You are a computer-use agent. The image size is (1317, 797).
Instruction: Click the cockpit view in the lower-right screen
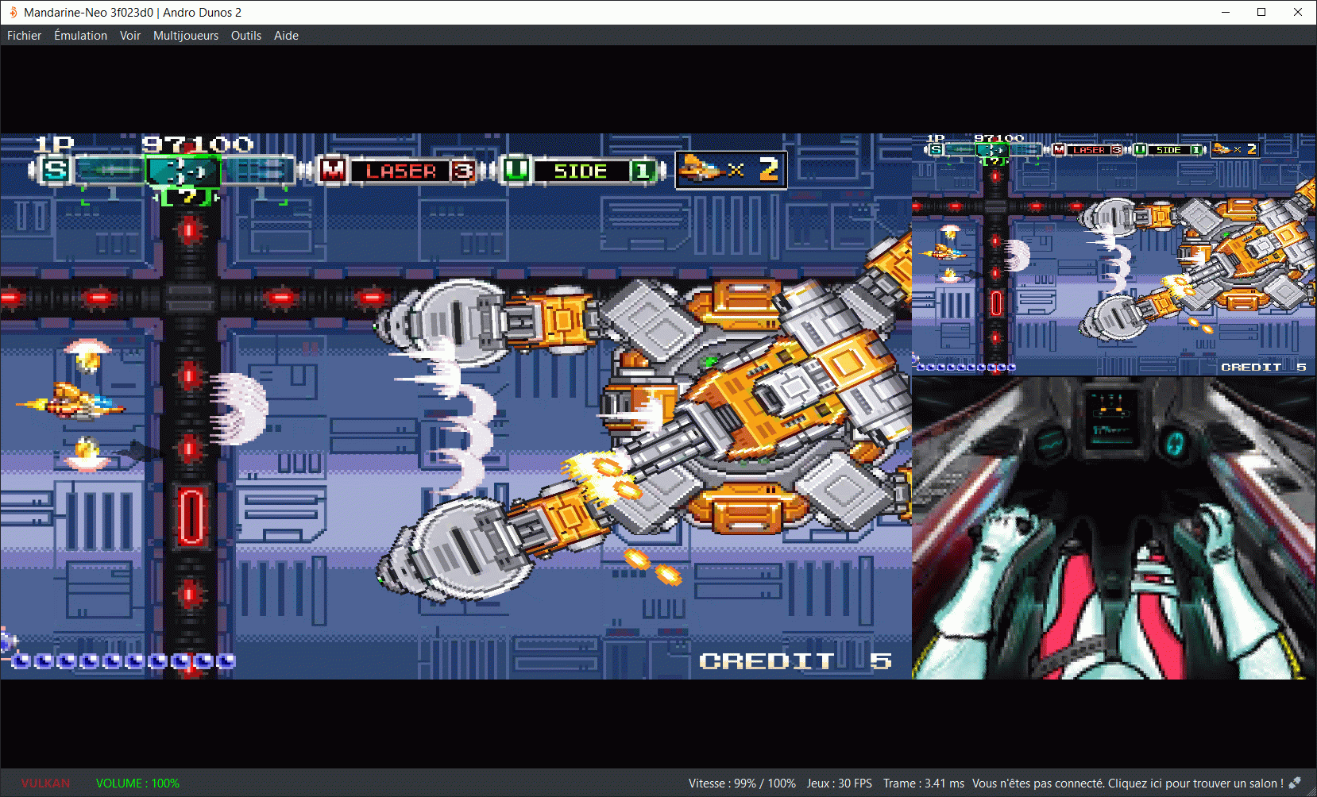[x=1114, y=528]
